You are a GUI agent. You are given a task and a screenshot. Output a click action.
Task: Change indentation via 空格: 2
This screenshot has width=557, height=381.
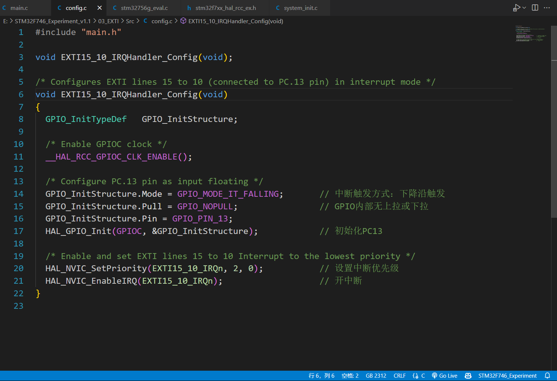[350, 376]
